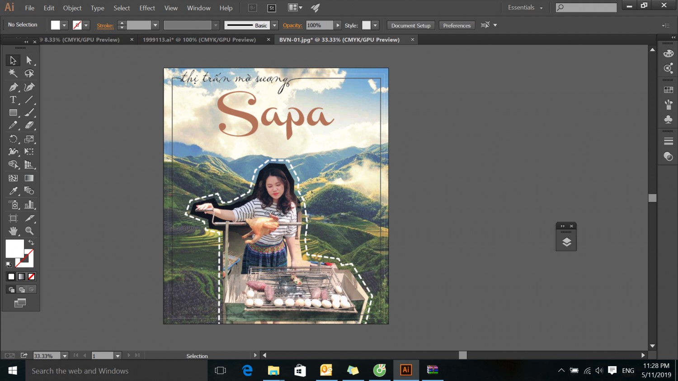Open the Essentials workspace switcher
Image resolution: width=678 pixels, height=381 pixels.
tap(525, 8)
